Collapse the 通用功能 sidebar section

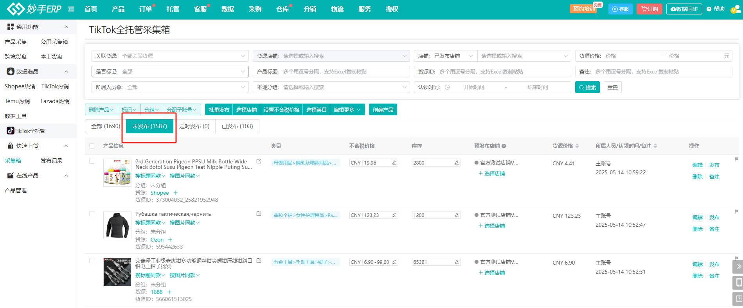tap(66, 27)
